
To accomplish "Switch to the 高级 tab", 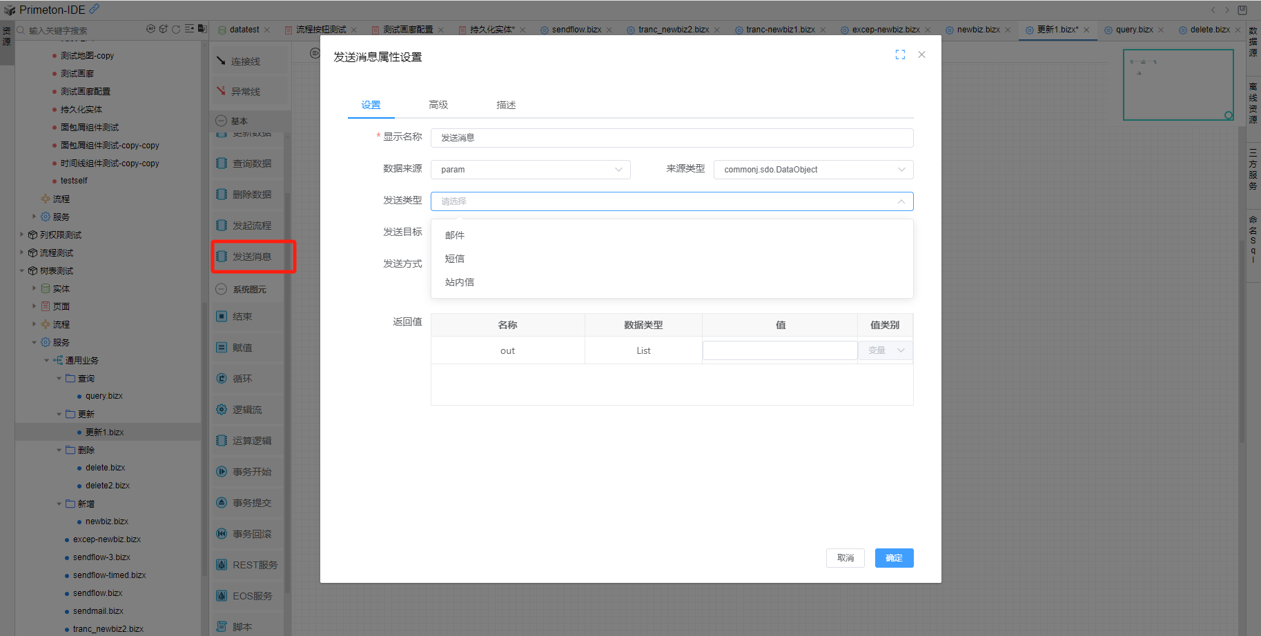I will 438,105.
